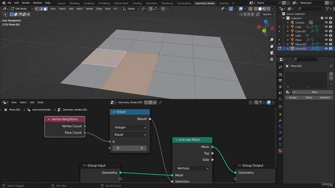Click the Deselect button
This screenshot has height=188, width=335.
325,98
